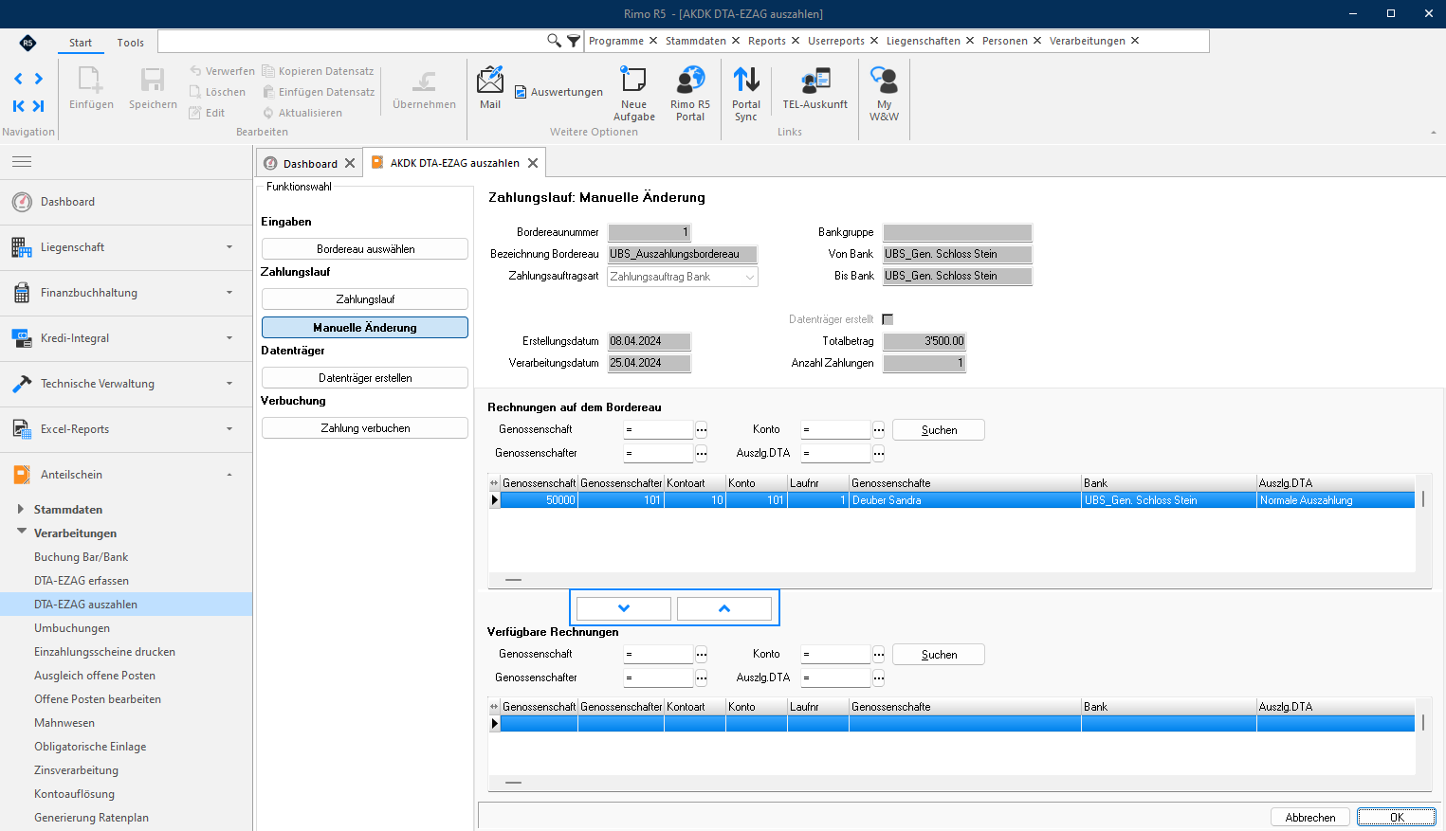Toggle the hamburger sidebar menu
1446x831 pixels.
pyautogui.click(x=22, y=162)
